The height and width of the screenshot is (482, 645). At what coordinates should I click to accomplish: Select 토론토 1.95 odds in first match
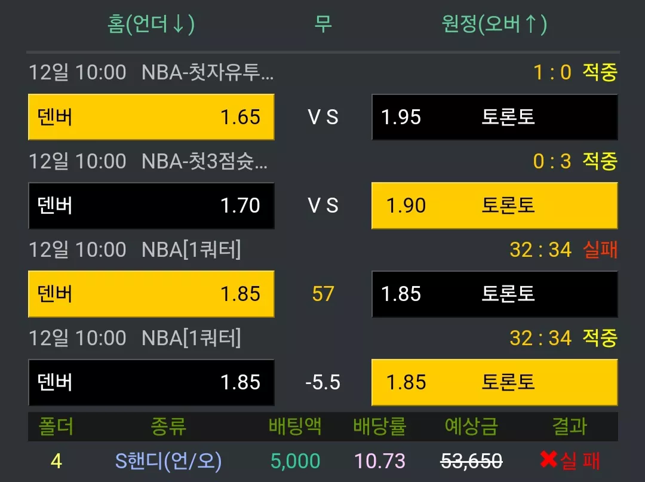(x=494, y=117)
